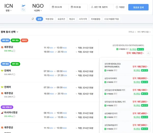Open the 성인 1명, 일반석 passenger field
Image resolution: width=153 pixels, height=133 pixels.
101,7
